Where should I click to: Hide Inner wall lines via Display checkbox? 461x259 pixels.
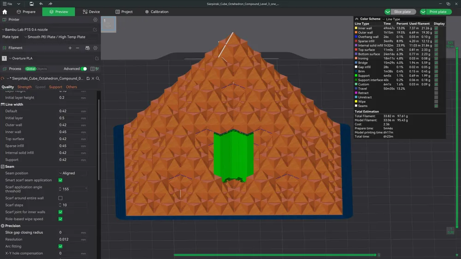(436, 28)
